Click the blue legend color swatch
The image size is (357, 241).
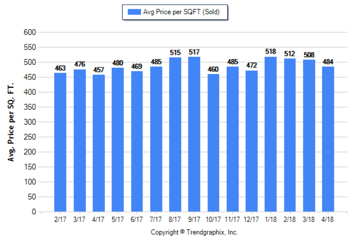point(134,12)
